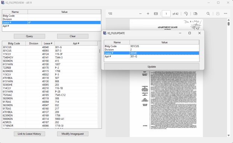Select the 6230KEN row with apt 1708

click(50, 71)
